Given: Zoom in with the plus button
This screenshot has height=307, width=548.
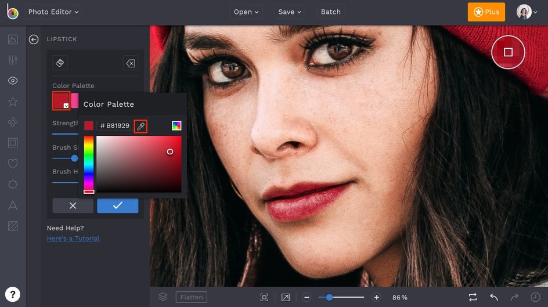Looking at the screenshot, I should point(376,298).
